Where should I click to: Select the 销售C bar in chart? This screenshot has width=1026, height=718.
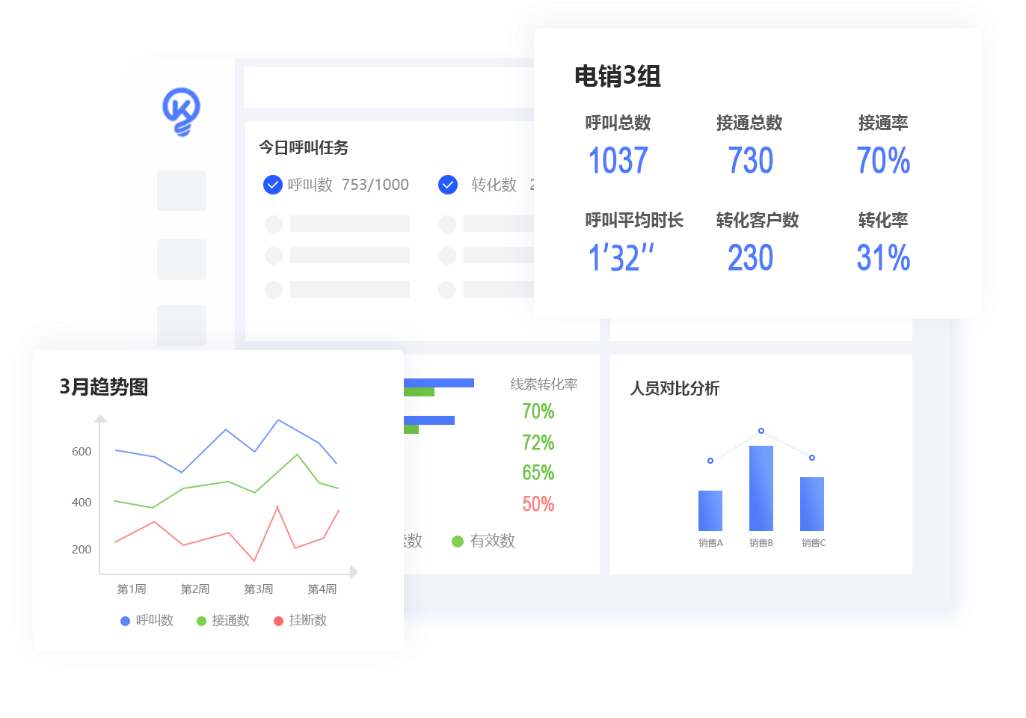click(812, 504)
